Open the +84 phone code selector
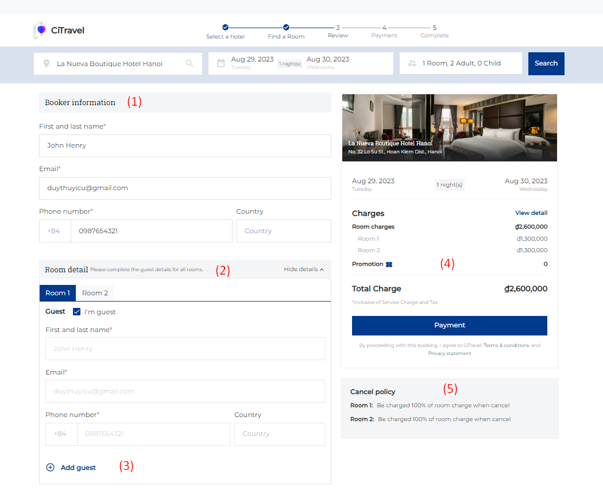This screenshot has height=490, width=603. click(55, 231)
